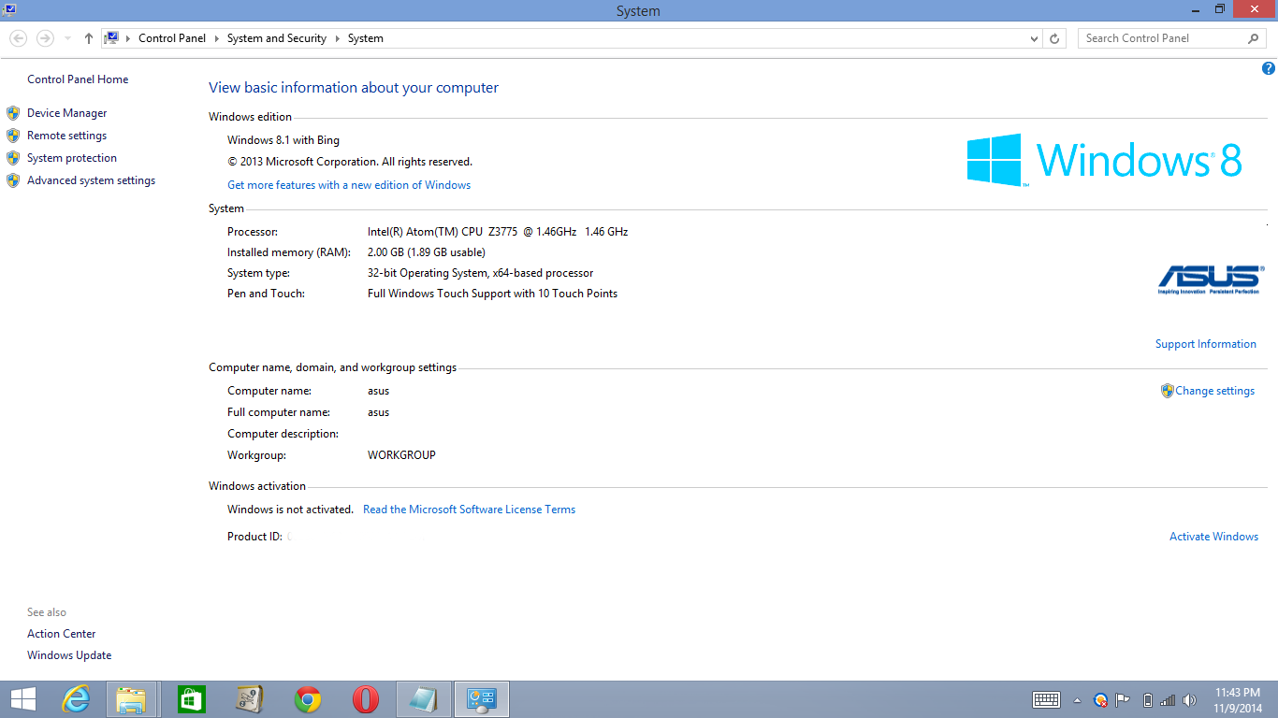Open the Start button on taskbar
This screenshot has width=1278, height=718.
[23, 699]
